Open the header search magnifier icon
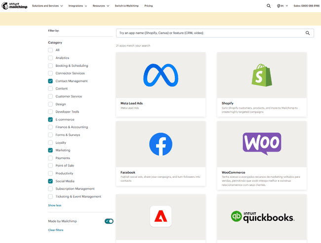 pyautogui.click(x=269, y=6)
